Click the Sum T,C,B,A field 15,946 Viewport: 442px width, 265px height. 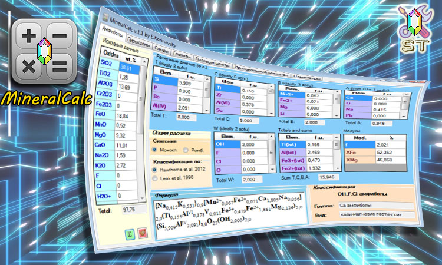pyautogui.click(x=328, y=177)
